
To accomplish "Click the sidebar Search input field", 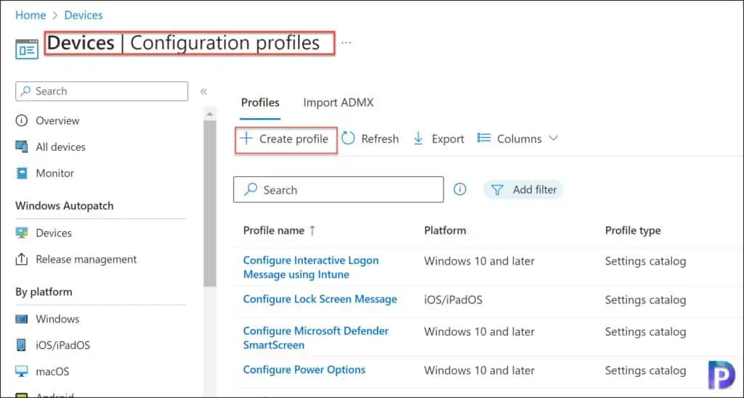I will tap(102, 91).
